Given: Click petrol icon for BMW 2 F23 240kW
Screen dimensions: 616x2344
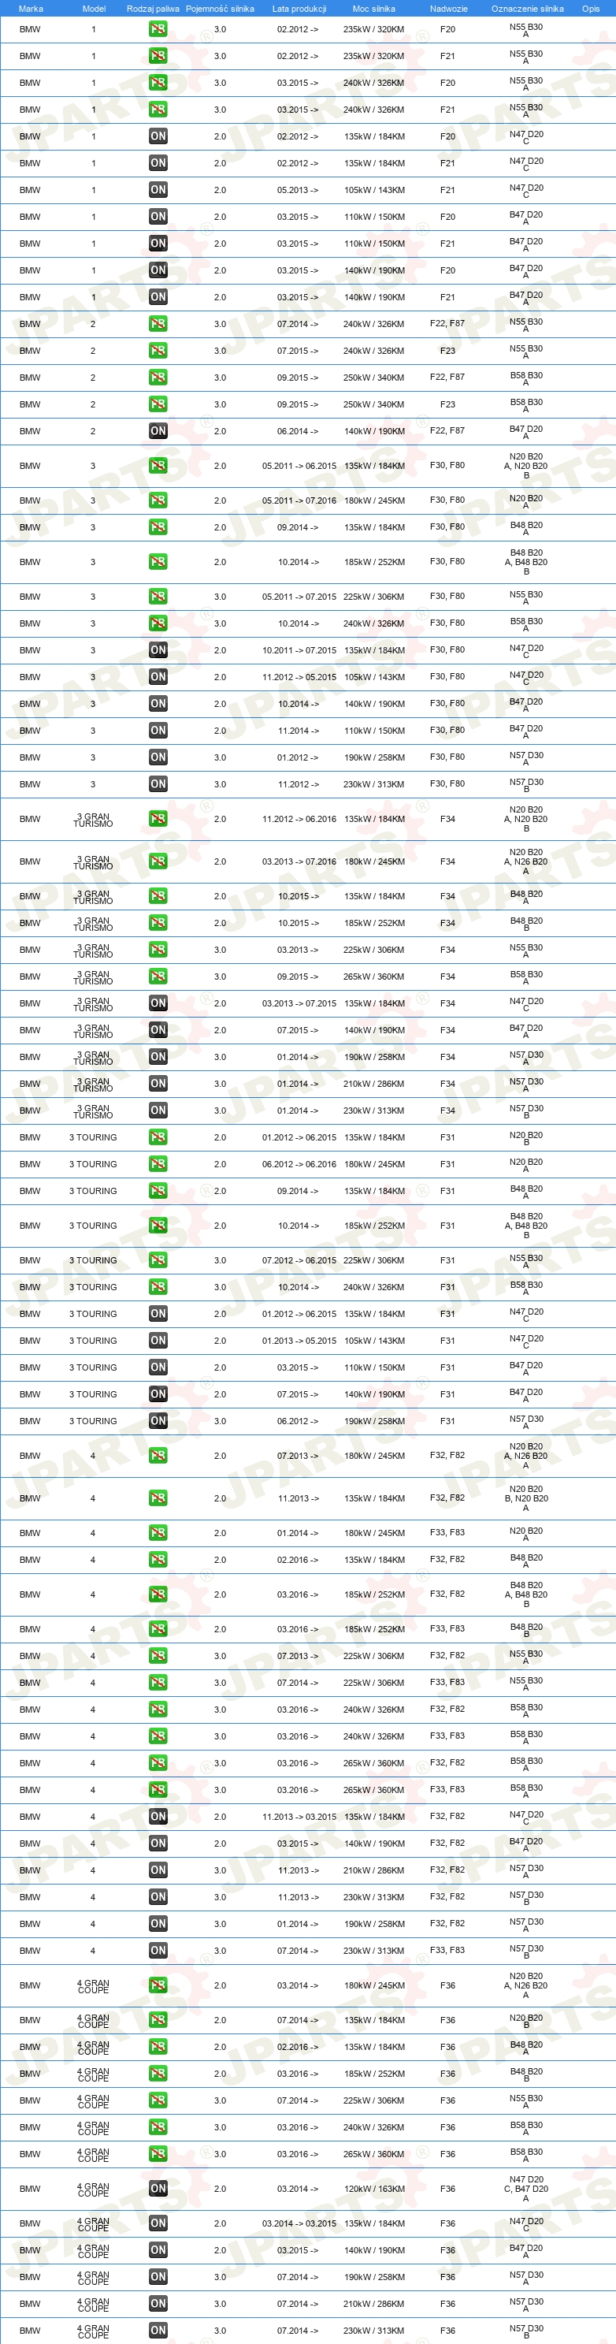Looking at the screenshot, I should (158, 350).
